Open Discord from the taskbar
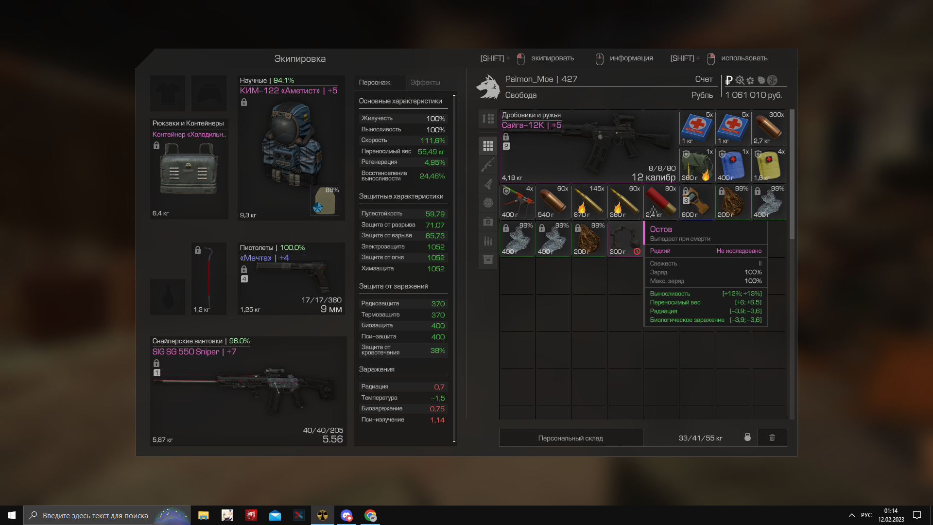This screenshot has height=525, width=933. [x=346, y=515]
